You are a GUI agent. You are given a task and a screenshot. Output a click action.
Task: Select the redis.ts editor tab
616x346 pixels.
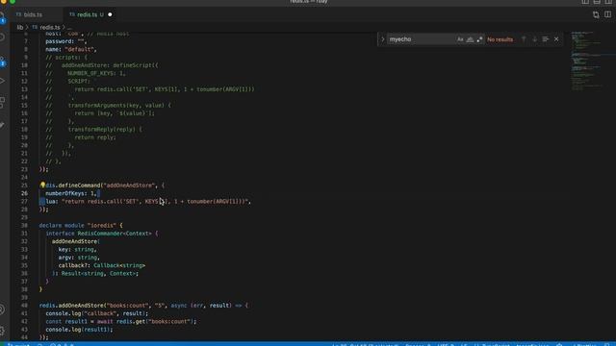click(x=87, y=14)
